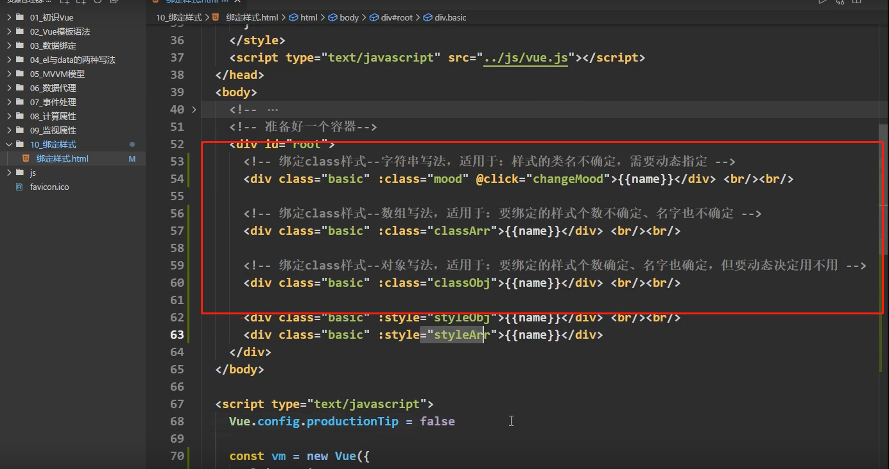Expand the 03_数据绑定 folder chevron
The height and width of the screenshot is (469, 889).
(9, 46)
